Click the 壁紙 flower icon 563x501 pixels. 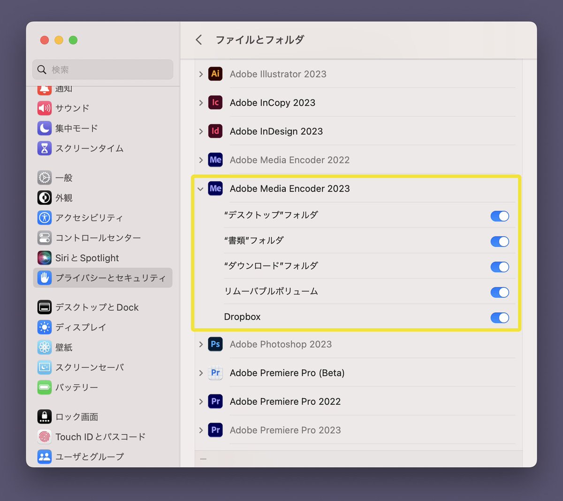(45, 347)
